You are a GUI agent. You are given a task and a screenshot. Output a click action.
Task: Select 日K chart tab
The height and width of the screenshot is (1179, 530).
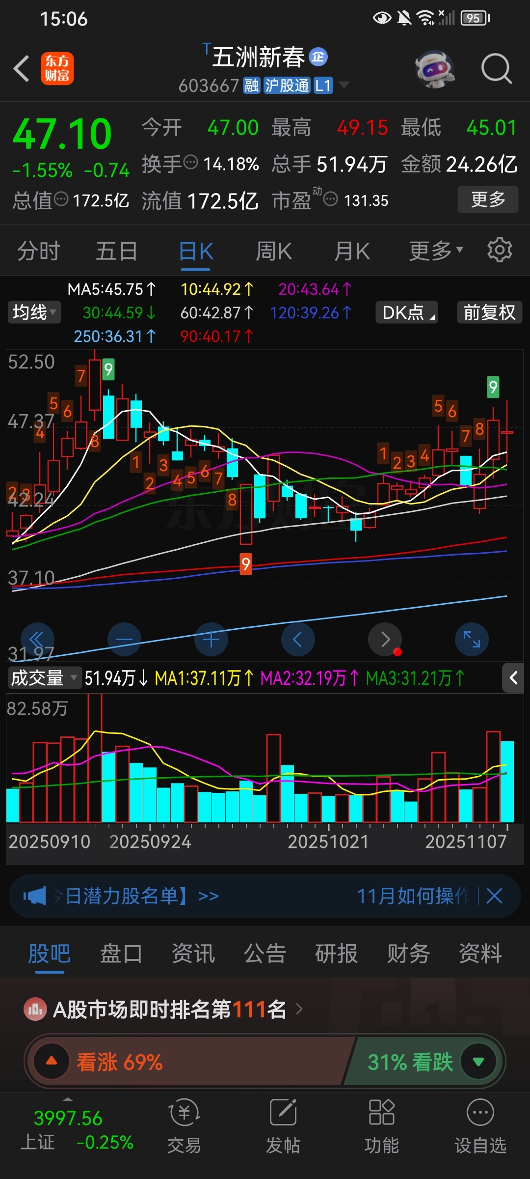point(196,251)
